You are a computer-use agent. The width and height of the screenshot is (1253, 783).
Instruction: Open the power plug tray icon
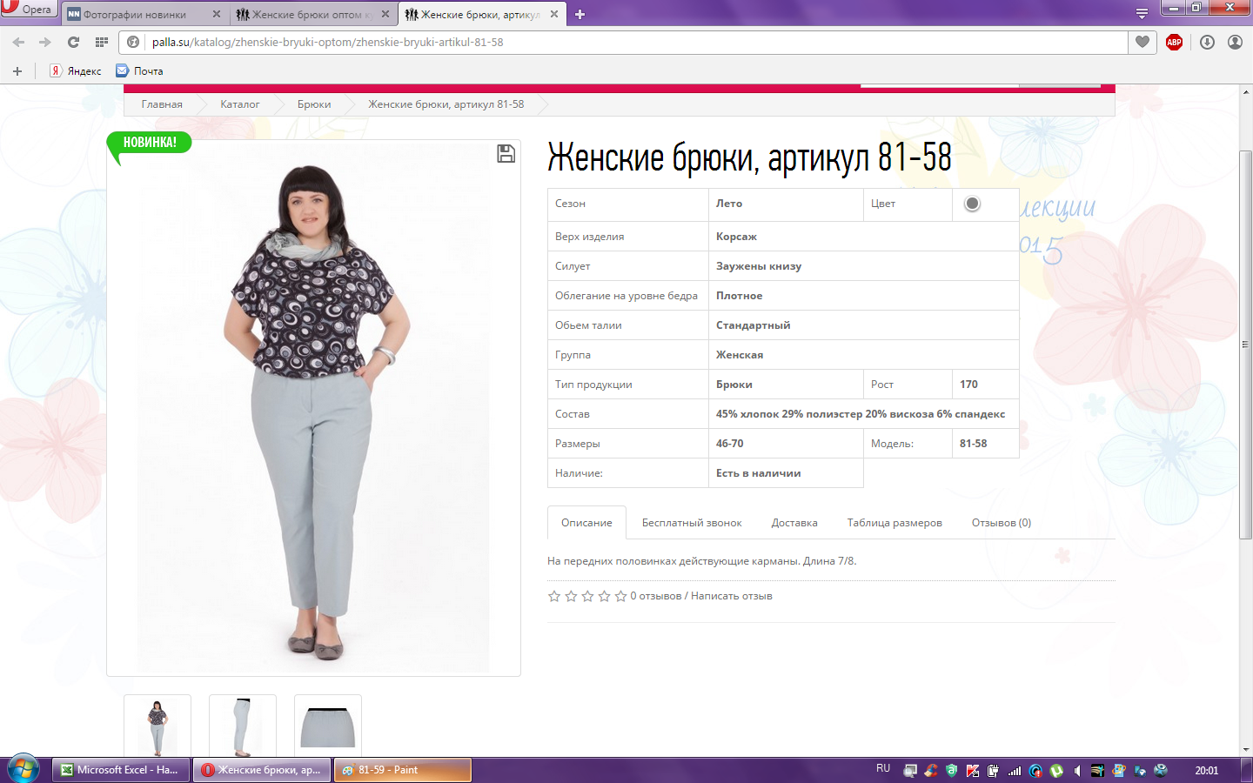click(994, 770)
